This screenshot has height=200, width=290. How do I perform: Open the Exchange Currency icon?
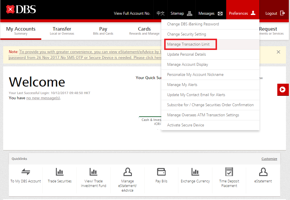195,172
